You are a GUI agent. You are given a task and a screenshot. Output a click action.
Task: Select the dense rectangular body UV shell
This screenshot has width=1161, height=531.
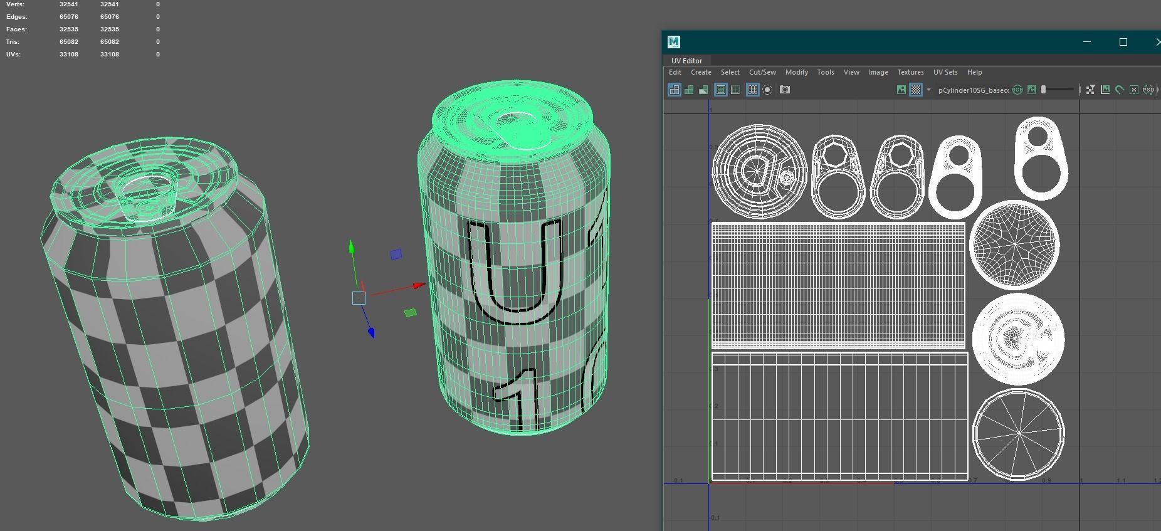839,285
